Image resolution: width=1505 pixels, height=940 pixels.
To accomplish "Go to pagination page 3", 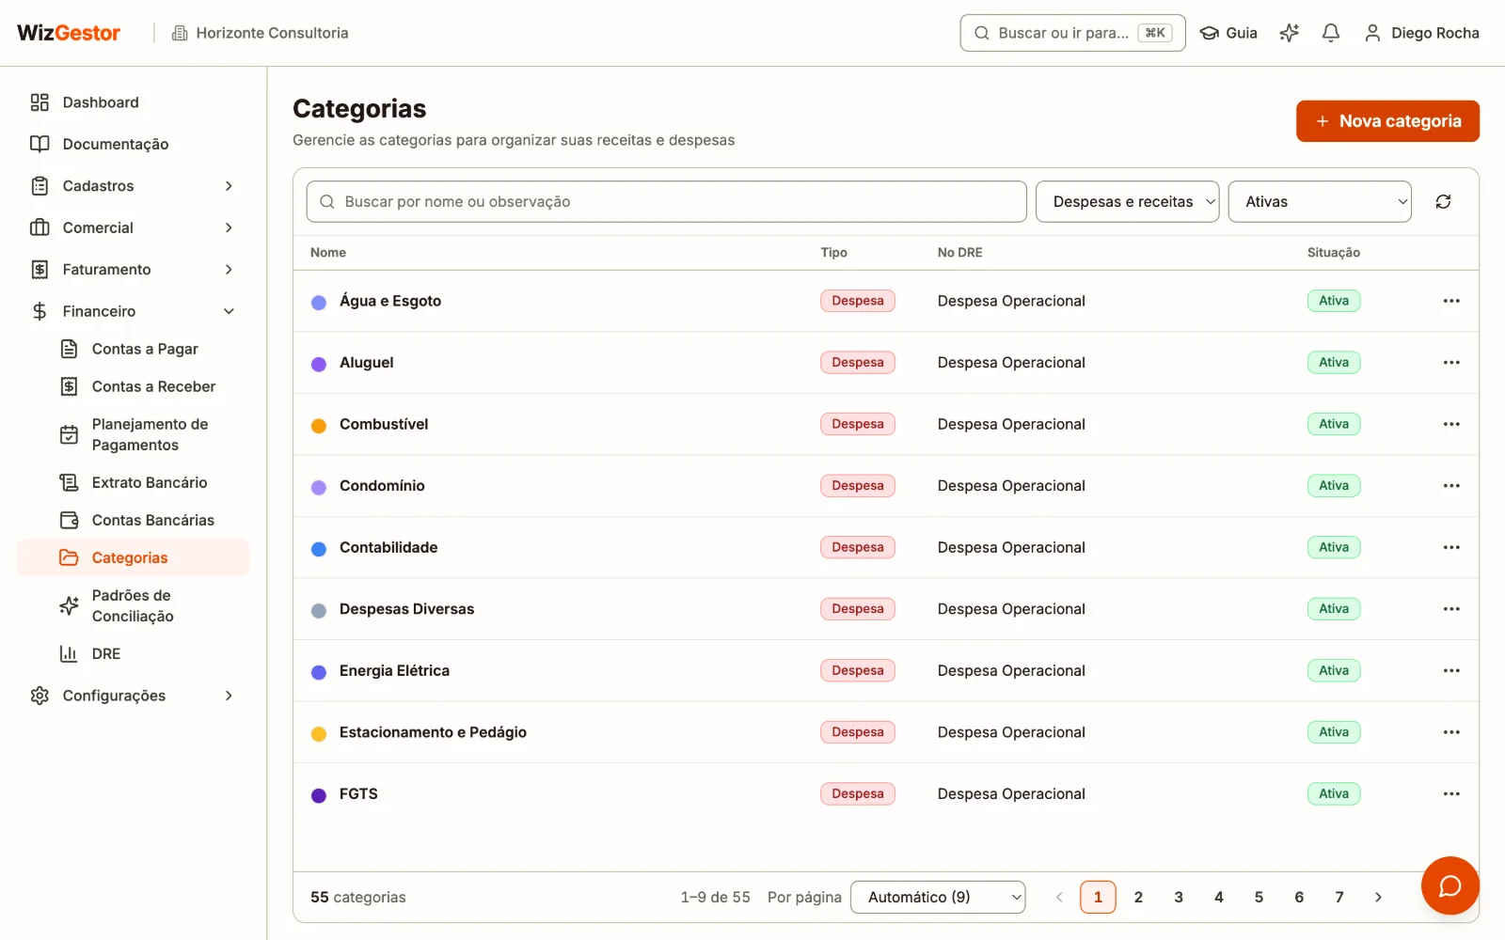I will [1179, 897].
